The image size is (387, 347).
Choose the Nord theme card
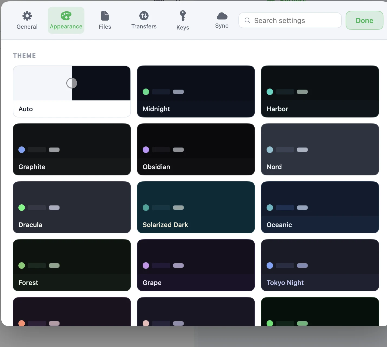320,149
